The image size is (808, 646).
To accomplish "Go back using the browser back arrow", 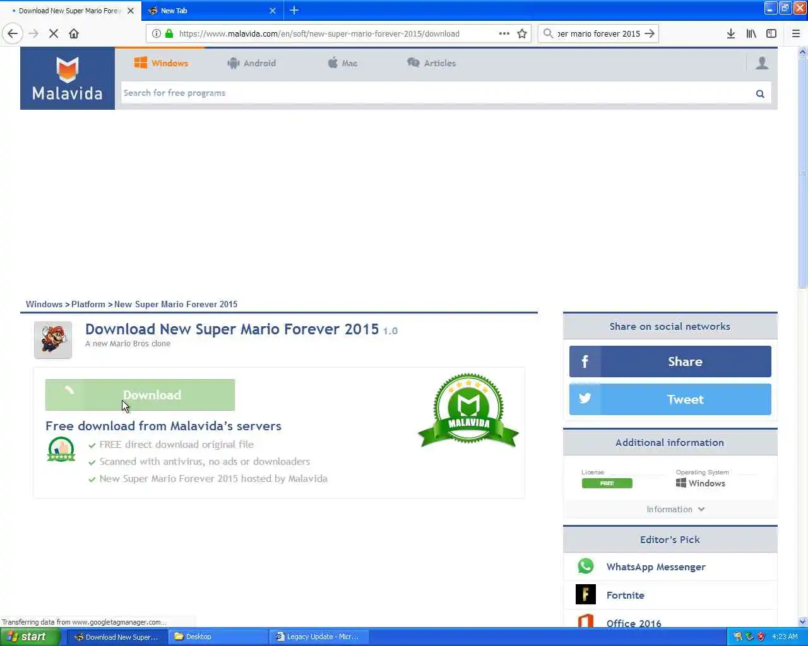I will click(x=13, y=33).
